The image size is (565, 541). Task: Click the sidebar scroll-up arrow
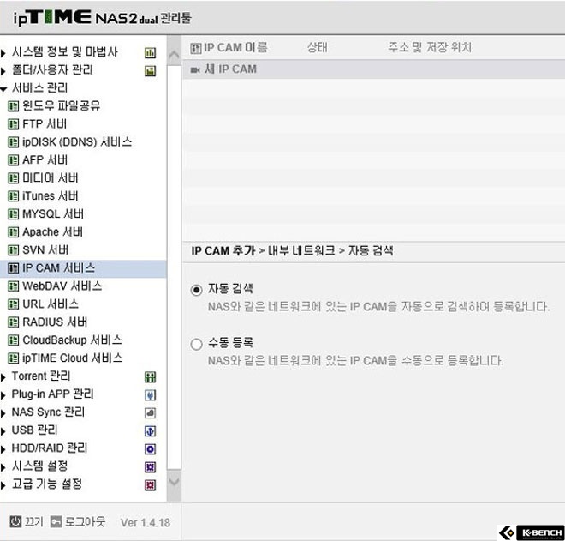coord(174,55)
